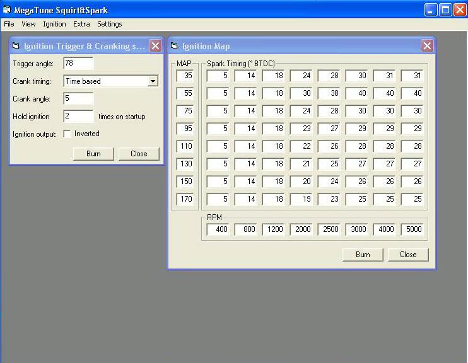Toggle the Inverted ignition output checkbox
This screenshot has height=363, width=468.
pos(67,134)
